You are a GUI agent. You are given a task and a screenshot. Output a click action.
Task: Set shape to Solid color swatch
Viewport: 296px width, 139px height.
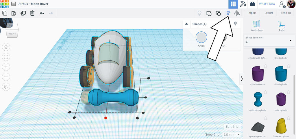201,37
